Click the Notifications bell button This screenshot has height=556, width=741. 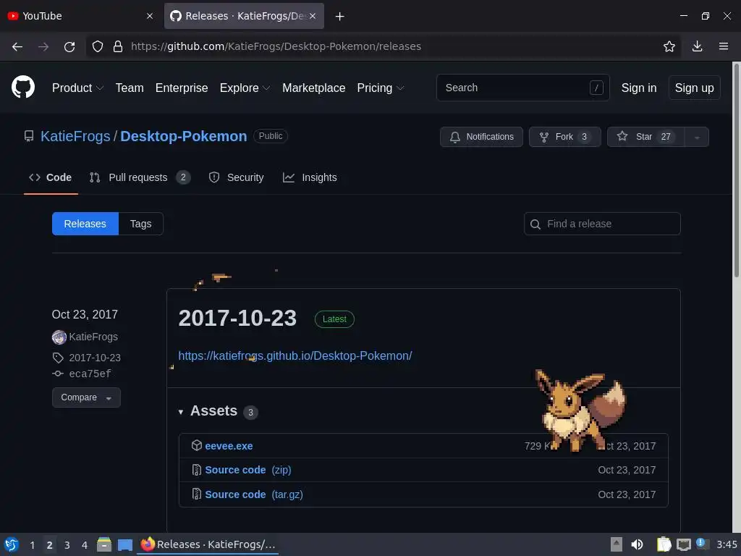(x=481, y=137)
